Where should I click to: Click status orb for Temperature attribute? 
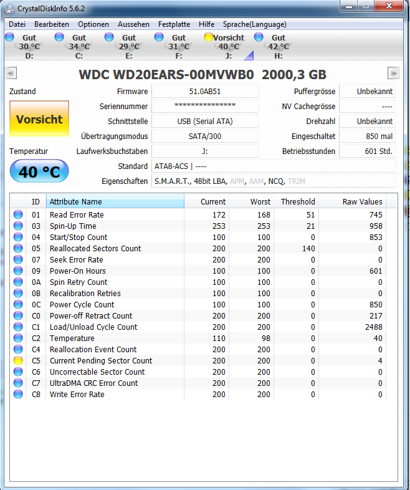[18, 338]
